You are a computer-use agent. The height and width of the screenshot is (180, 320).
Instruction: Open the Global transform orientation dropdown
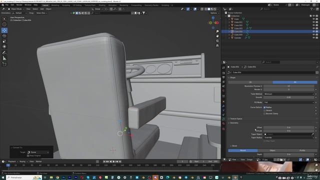[97, 9]
